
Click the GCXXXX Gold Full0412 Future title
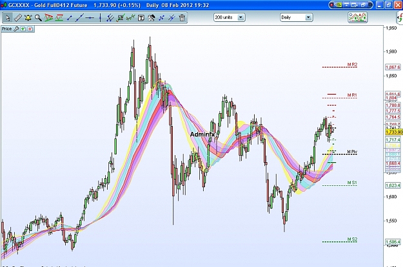[48, 5]
